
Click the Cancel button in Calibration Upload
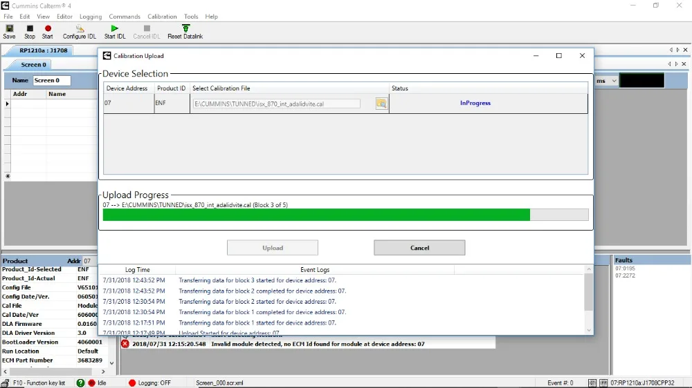(419, 248)
